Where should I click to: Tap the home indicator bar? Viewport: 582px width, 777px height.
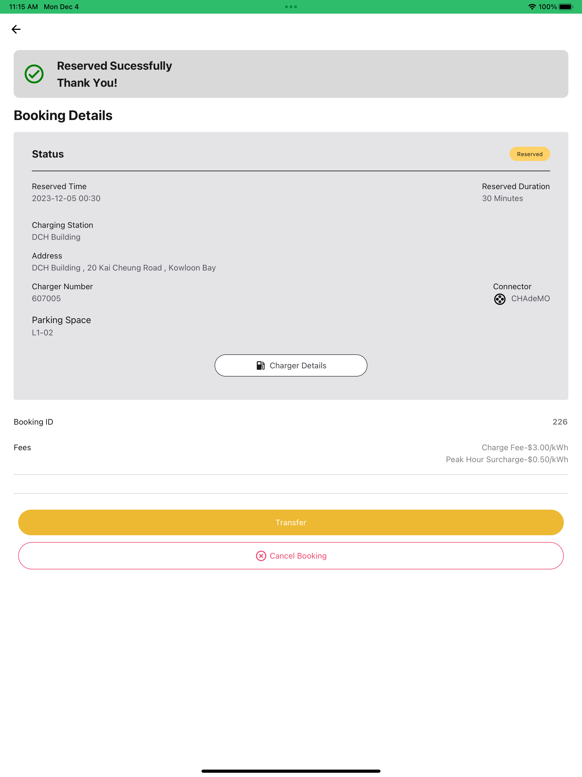click(291, 771)
